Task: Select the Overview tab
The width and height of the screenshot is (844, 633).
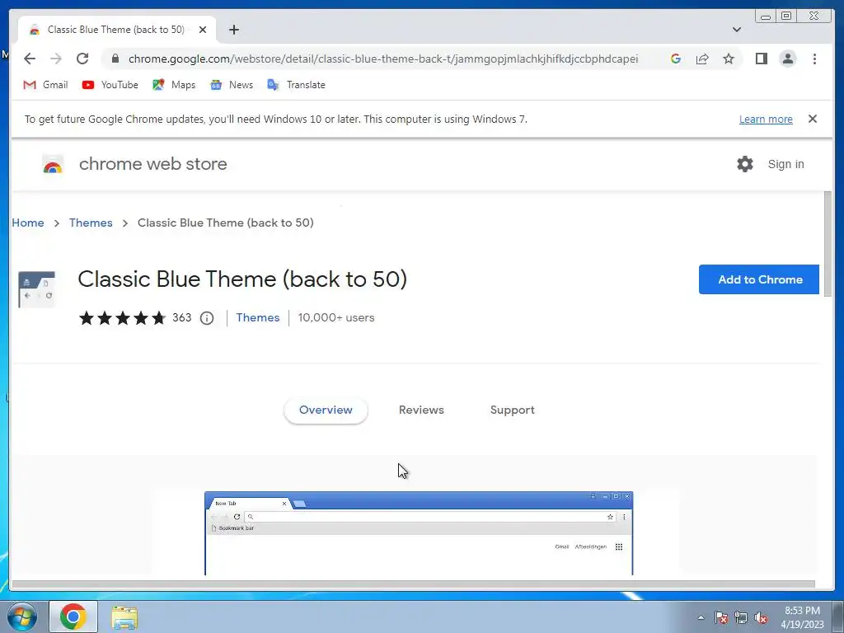Action: click(326, 410)
